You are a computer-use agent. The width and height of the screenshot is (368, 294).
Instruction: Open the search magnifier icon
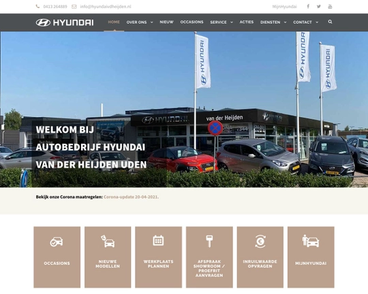pos(330,22)
